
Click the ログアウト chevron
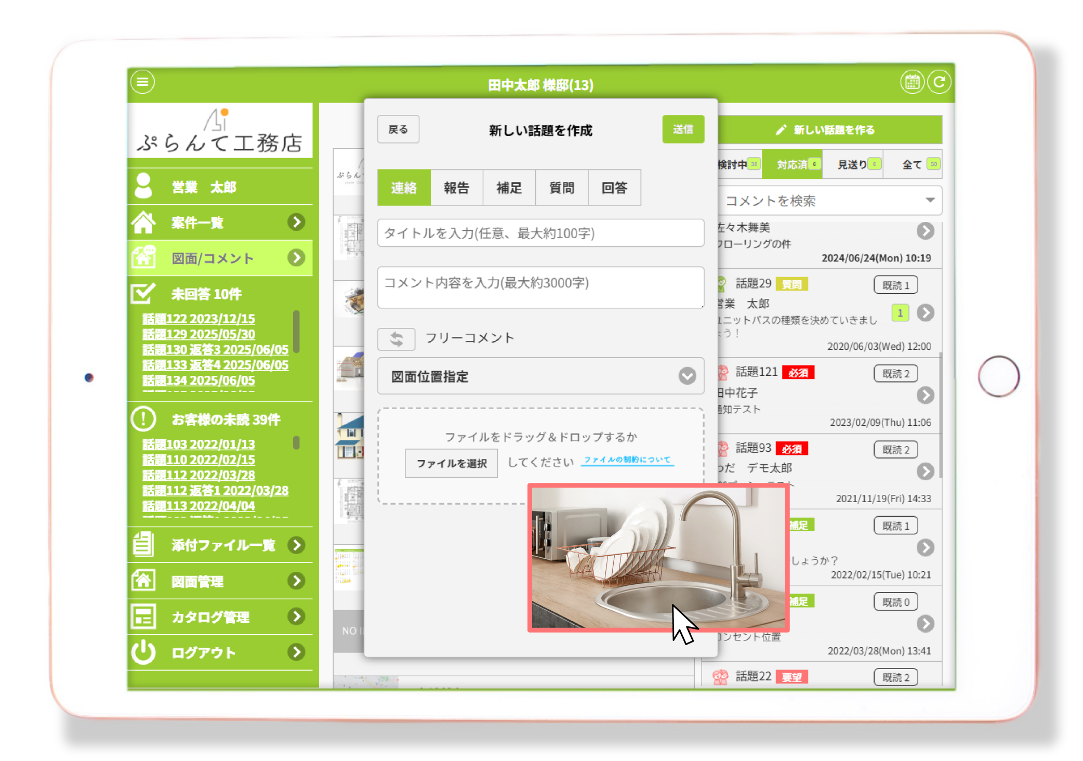(x=296, y=652)
